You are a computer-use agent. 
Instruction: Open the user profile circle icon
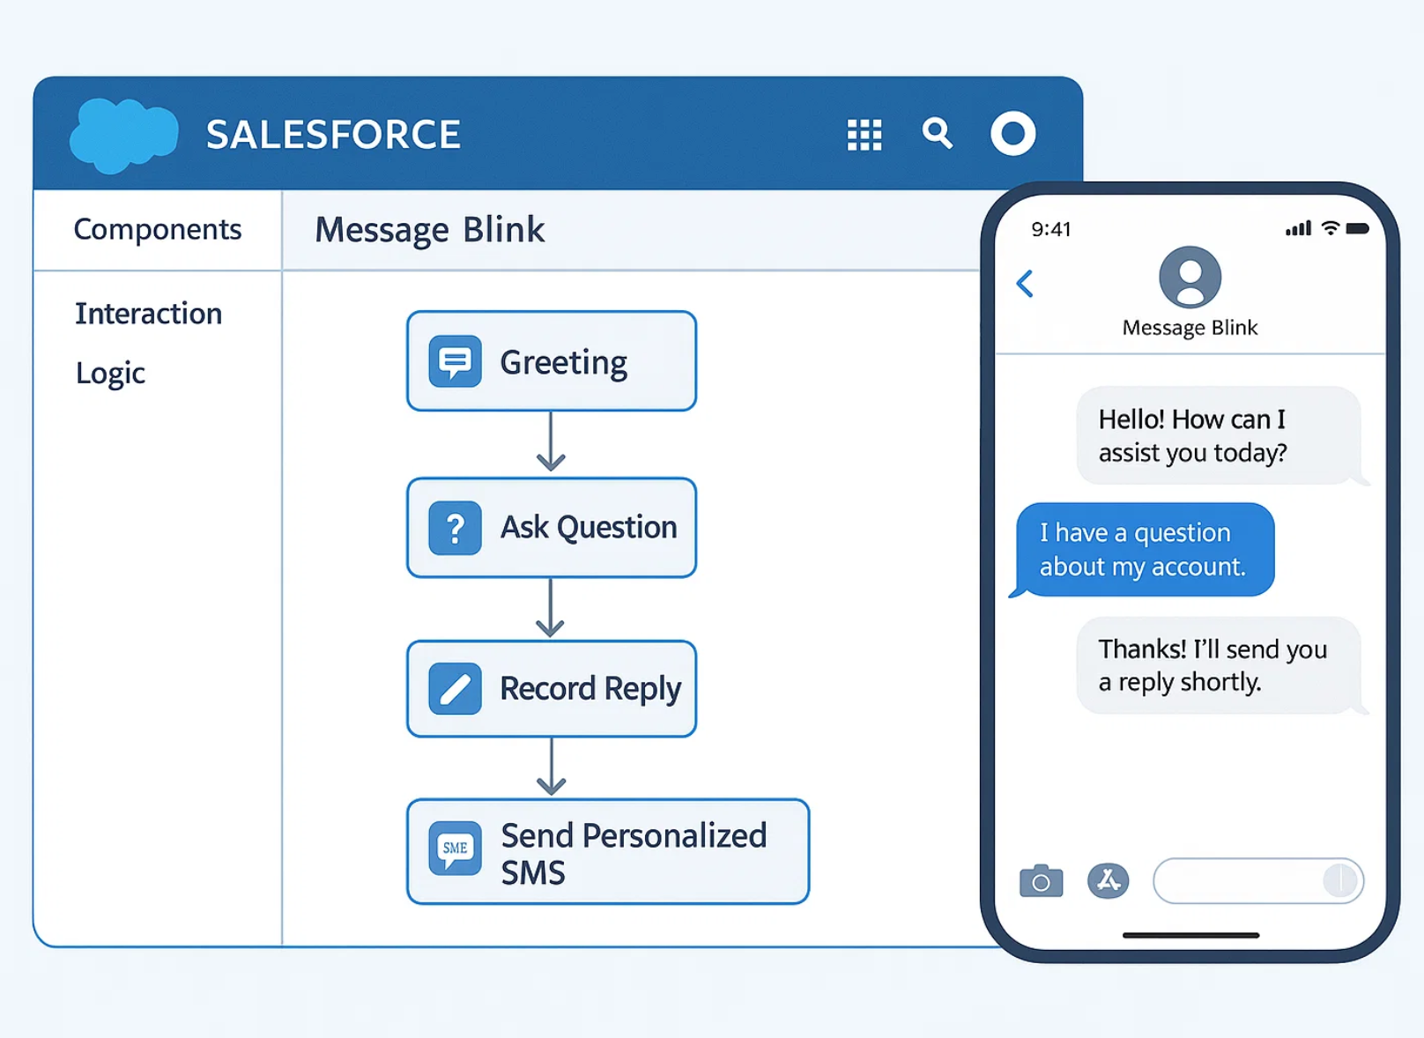(x=1012, y=134)
